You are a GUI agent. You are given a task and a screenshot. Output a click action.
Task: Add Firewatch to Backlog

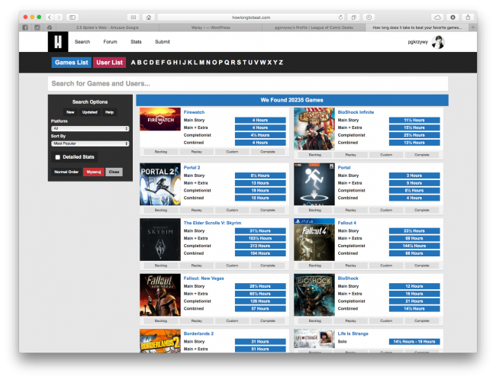[x=161, y=152]
